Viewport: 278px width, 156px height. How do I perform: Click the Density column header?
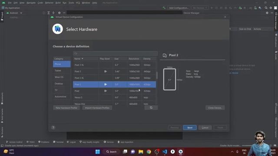pos(147,58)
